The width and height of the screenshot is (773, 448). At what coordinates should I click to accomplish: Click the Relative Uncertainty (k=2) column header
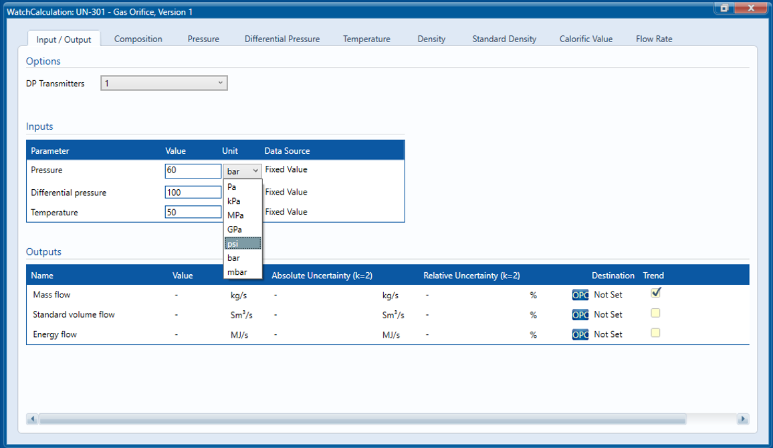point(472,275)
